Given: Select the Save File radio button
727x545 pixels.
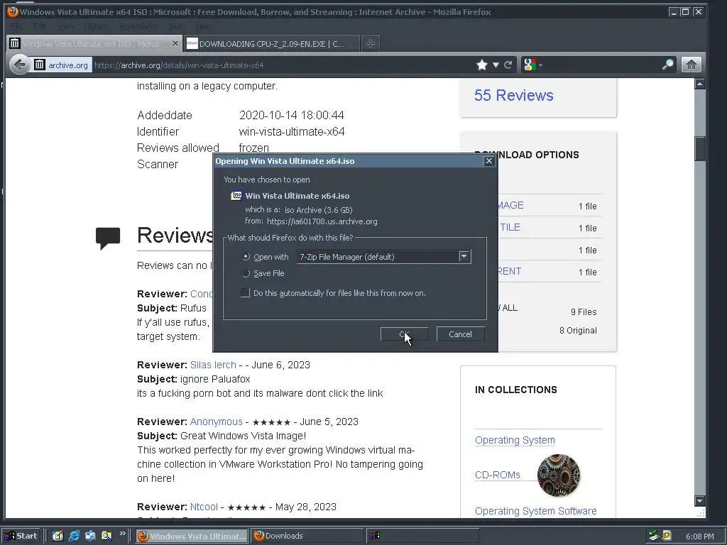Looking at the screenshot, I should [x=246, y=273].
